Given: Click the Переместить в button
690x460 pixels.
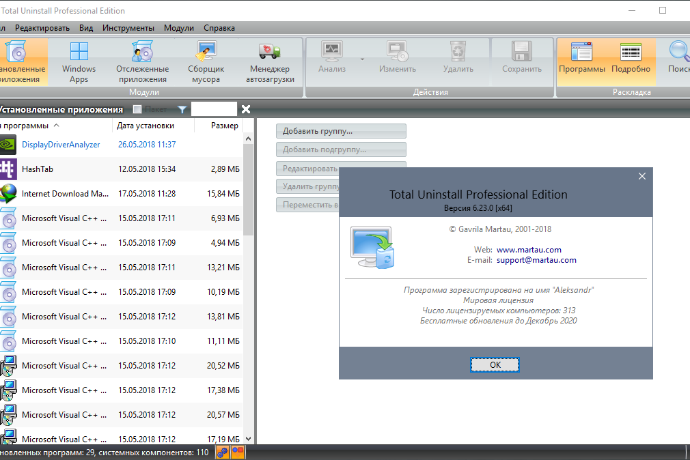Looking at the screenshot, I should click(307, 205).
